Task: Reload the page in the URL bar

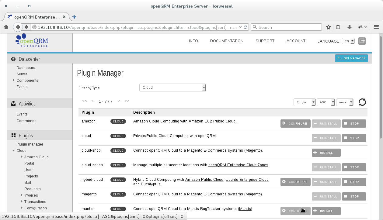Action: pos(246,27)
